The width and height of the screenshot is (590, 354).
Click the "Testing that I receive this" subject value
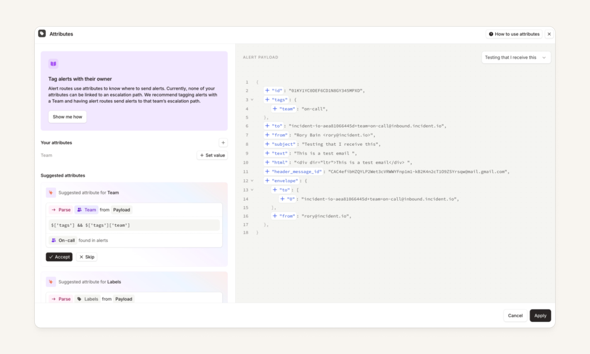[x=340, y=144]
